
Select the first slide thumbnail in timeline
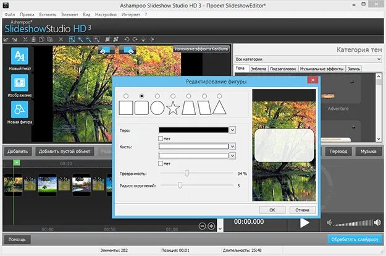14,184
